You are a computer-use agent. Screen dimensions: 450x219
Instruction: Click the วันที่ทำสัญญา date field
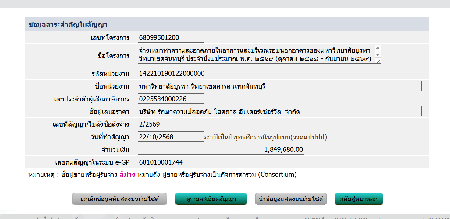(171, 137)
